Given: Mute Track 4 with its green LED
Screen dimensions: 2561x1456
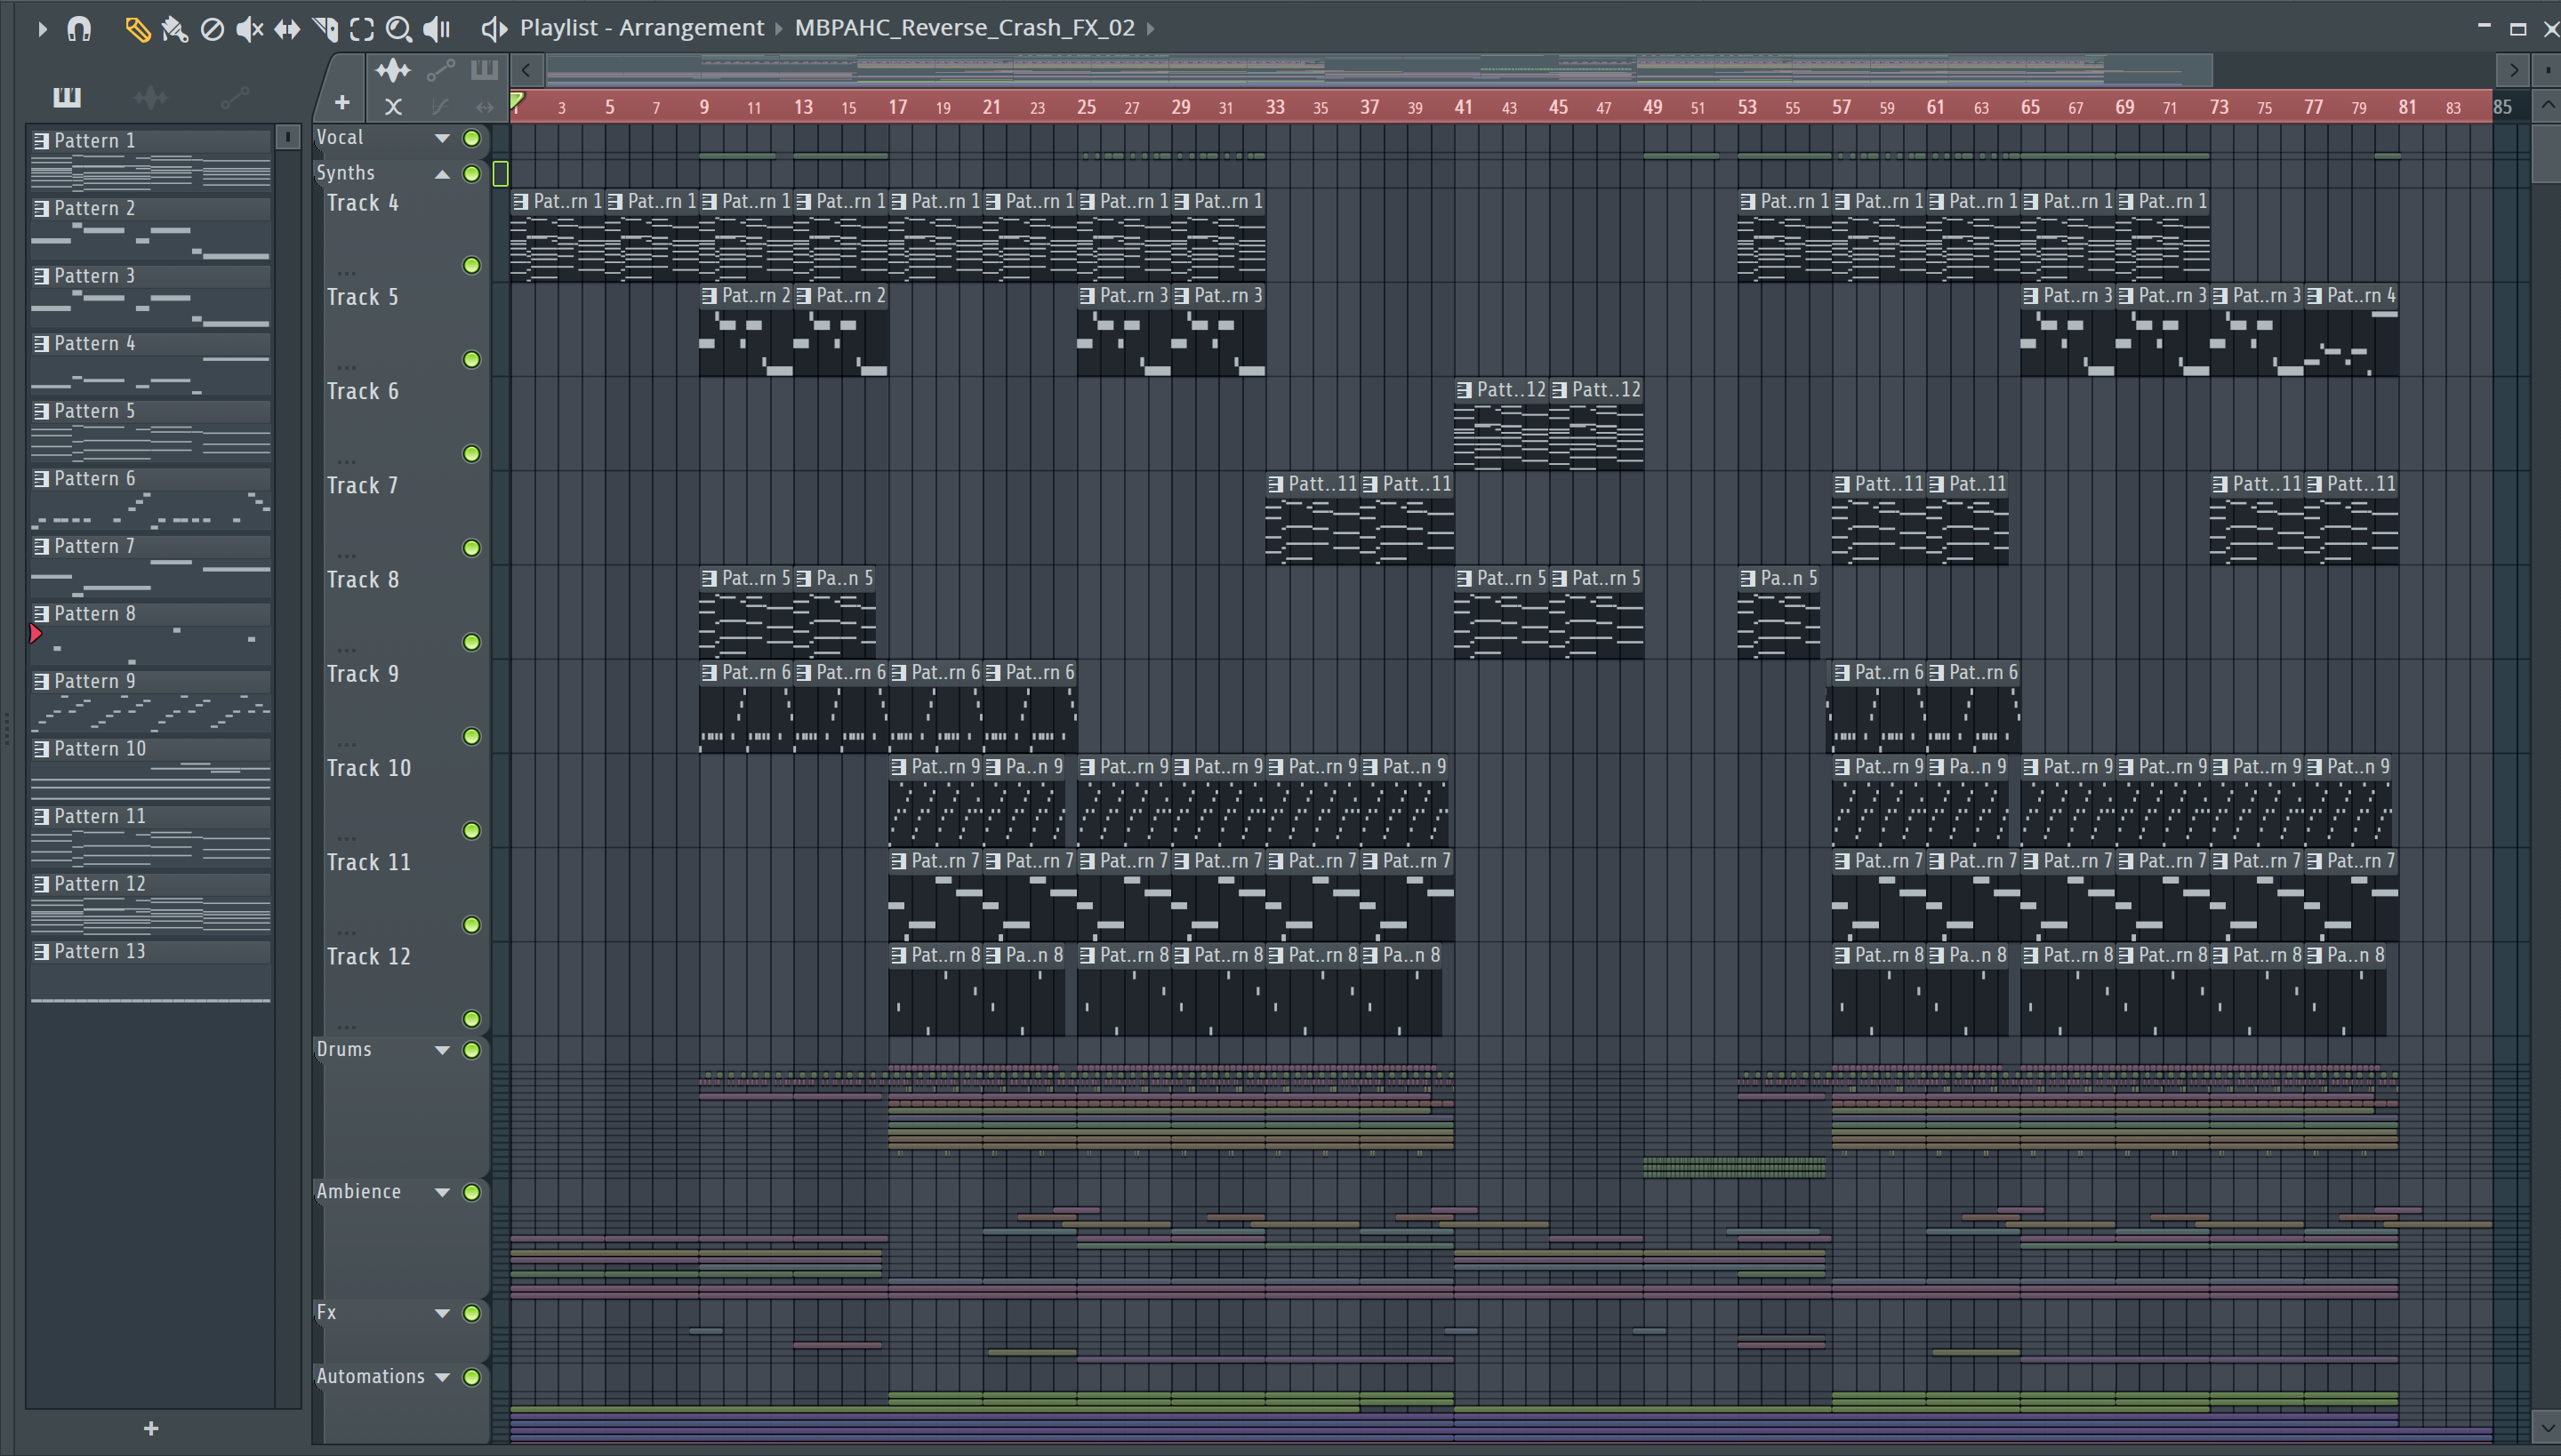Looking at the screenshot, I should 471,265.
